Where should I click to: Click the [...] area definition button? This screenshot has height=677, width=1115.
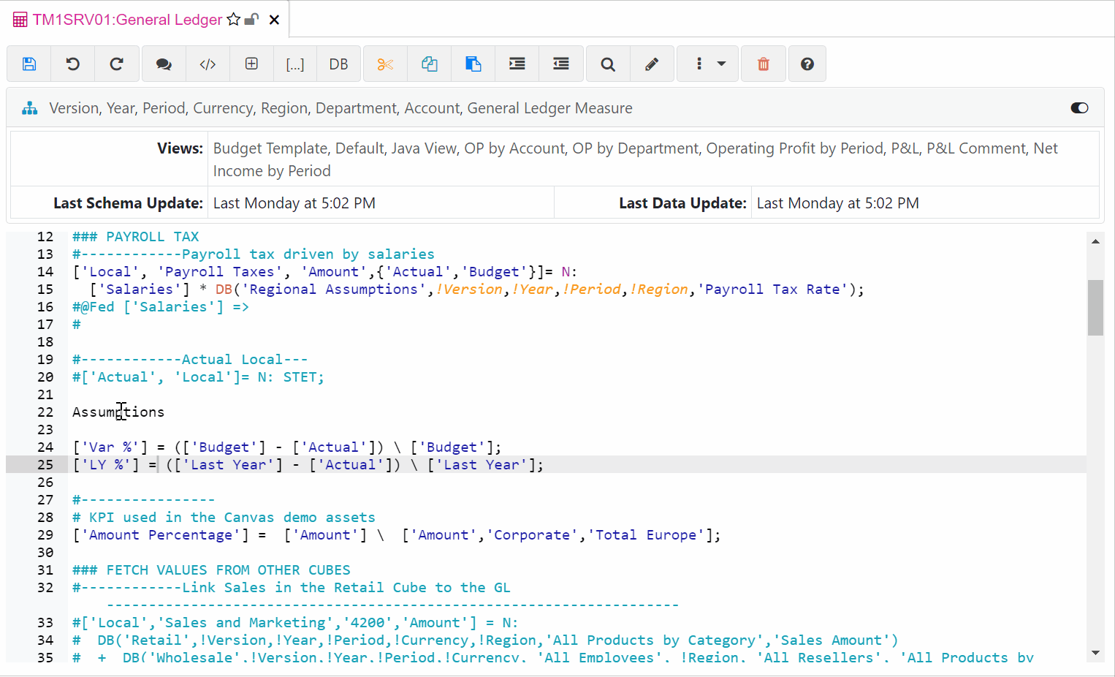tap(295, 64)
